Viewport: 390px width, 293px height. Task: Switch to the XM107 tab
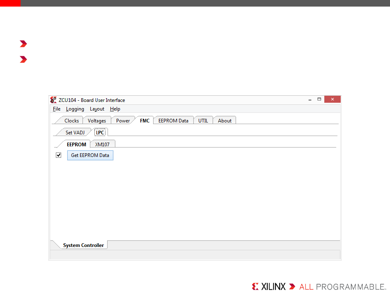click(x=102, y=144)
